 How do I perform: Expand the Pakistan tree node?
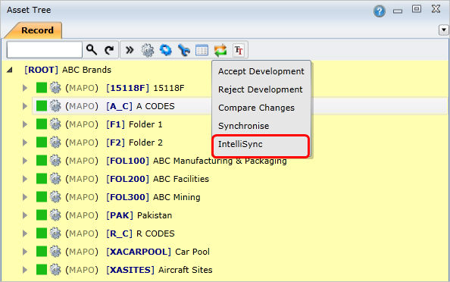(x=25, y=215)
